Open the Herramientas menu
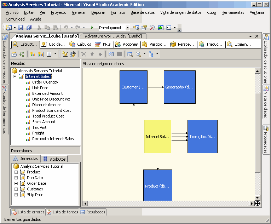Image resolution: width=271 pixels, height=224 pixels. coord(233,12)
